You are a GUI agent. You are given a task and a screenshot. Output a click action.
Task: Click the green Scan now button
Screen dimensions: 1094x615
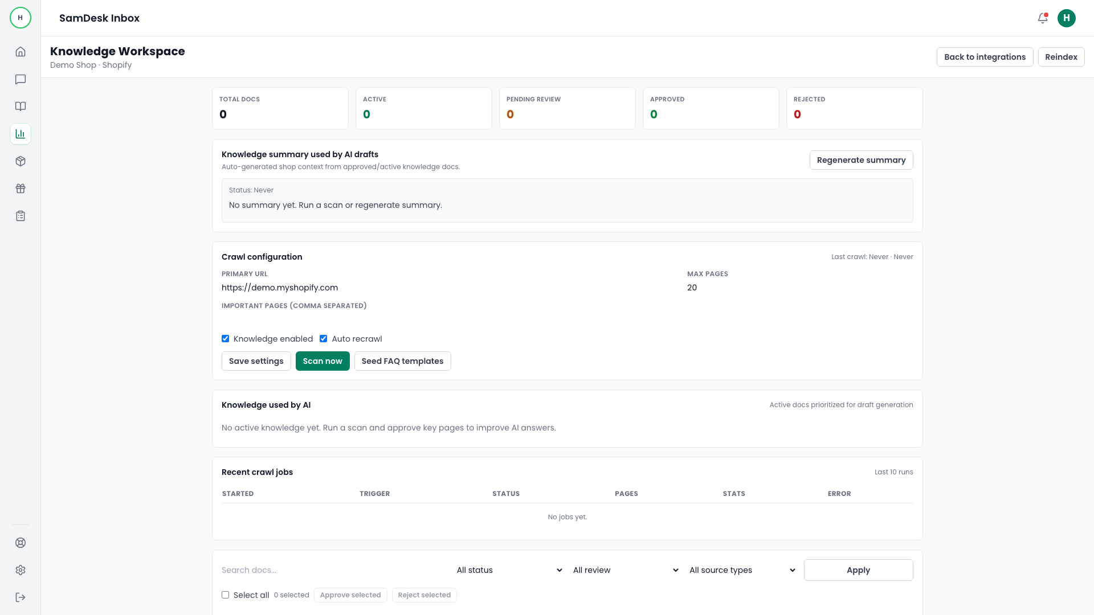pyautogui.click(x=323, y=361)
